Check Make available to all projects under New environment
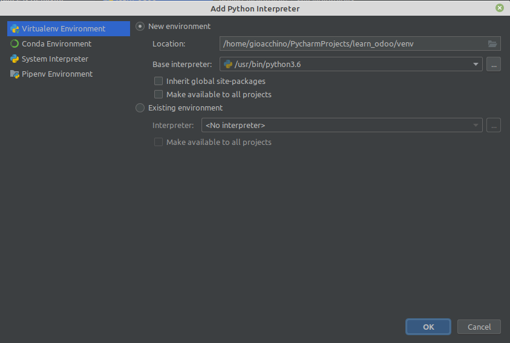The image size is (510, 343). point(159,94)
